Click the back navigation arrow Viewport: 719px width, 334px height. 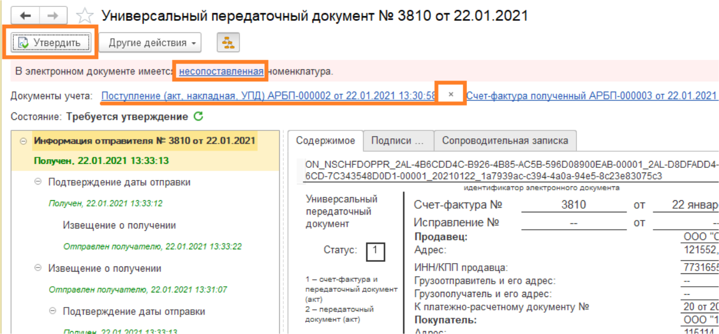(x=25, y=16)
